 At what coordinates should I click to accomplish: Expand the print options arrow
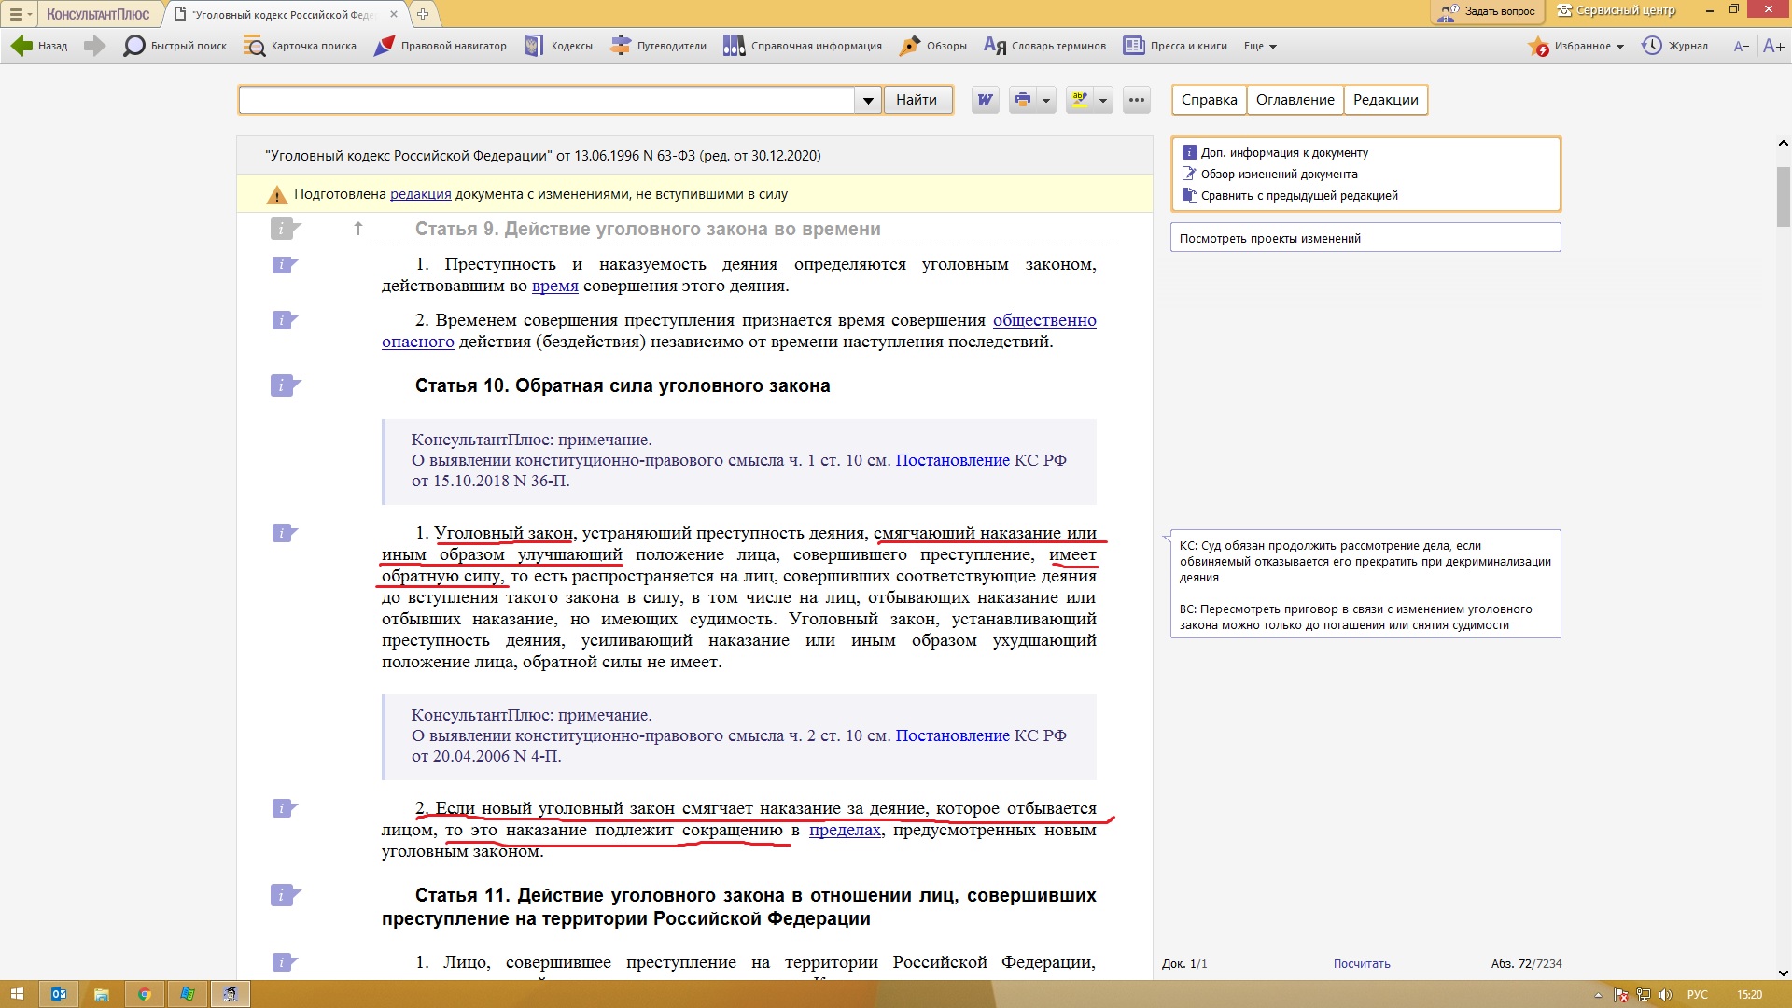[1046, 100]
